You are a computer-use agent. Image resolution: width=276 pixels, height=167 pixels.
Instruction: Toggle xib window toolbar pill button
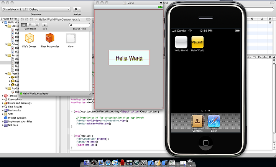tap(88, 20)
